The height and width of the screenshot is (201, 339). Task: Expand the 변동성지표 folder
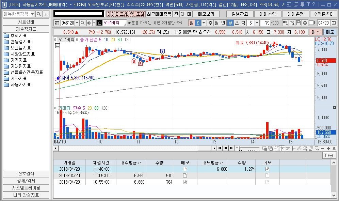click(x=17, y=42)
